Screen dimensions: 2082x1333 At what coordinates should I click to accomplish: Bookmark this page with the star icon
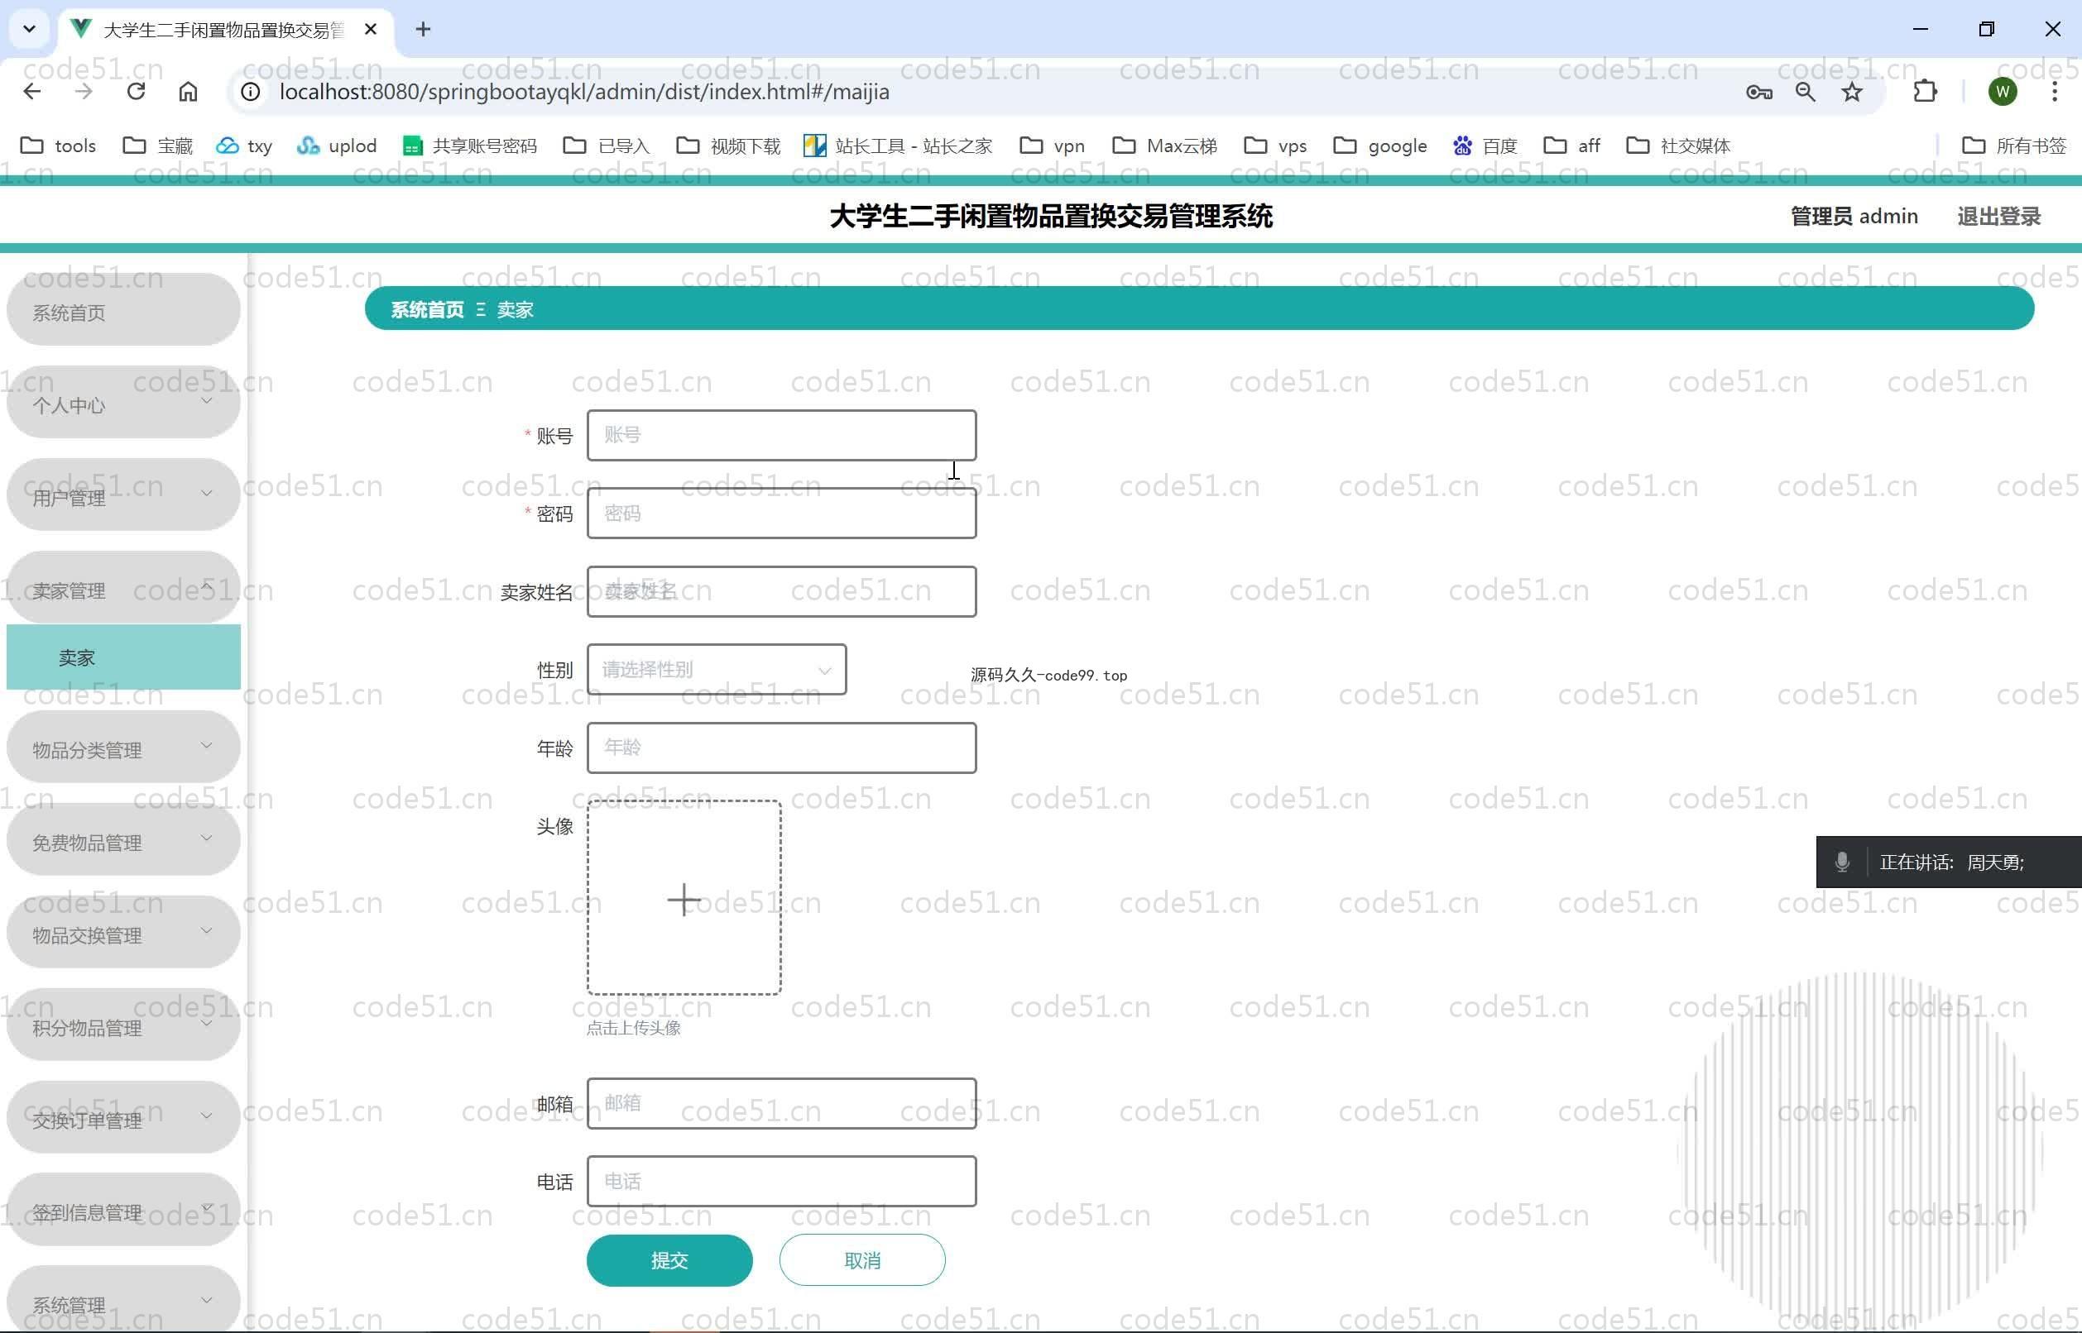(1852, 92)
